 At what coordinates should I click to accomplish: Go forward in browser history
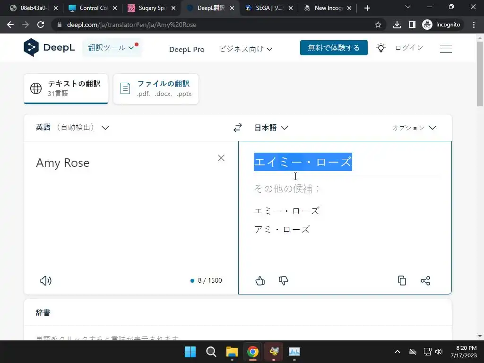[26, 25]
